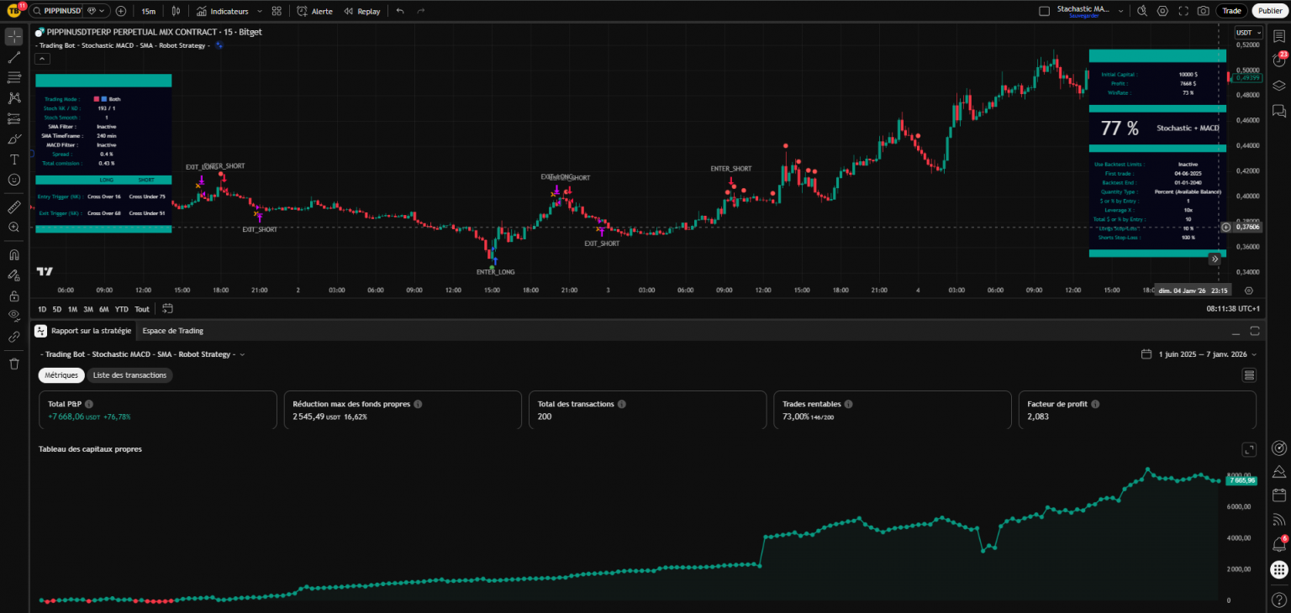1291x613 pixels.
Task: Pick the ruler measure tool
Action: [14, 207]
